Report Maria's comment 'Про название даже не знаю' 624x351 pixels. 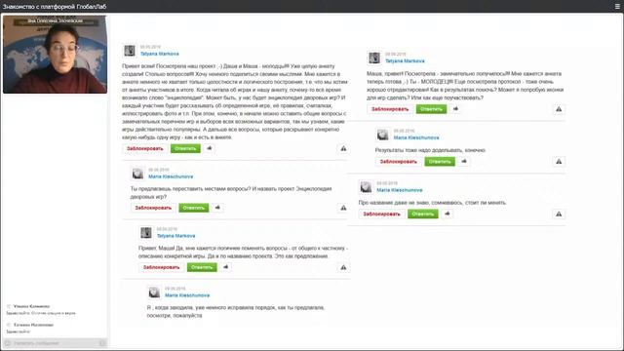tap(559, 214)
